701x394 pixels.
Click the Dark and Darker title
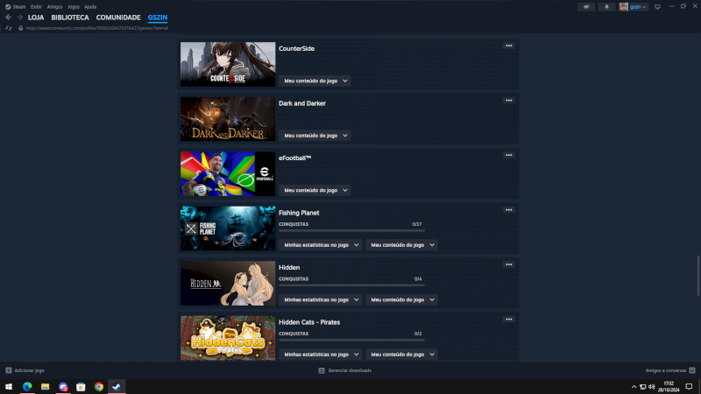tap(302, 103)
